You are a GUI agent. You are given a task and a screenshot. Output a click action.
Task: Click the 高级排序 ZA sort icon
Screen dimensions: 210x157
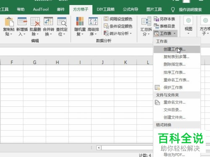click(x=93, y=21)
